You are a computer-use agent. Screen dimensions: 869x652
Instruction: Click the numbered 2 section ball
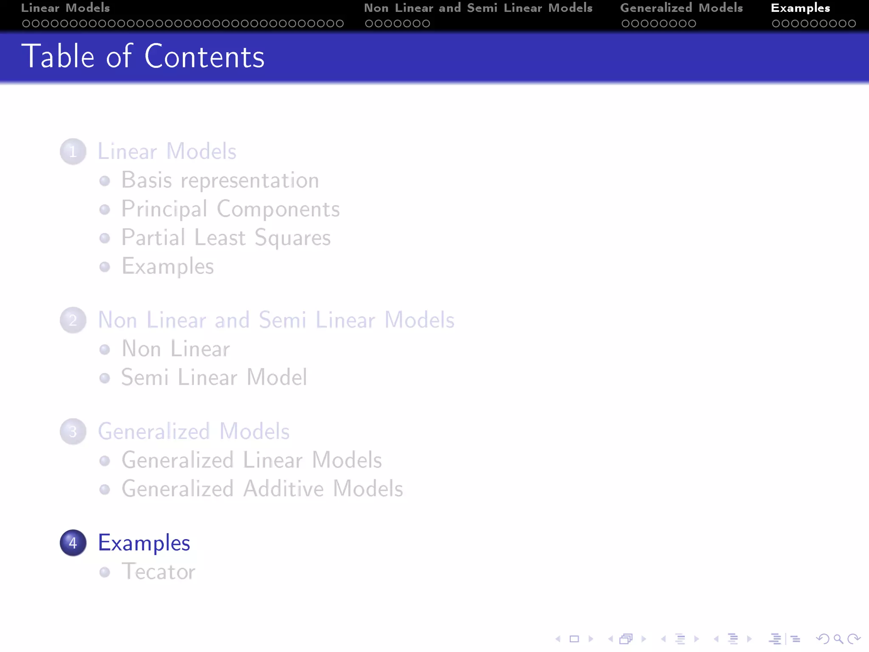point(73,320)
